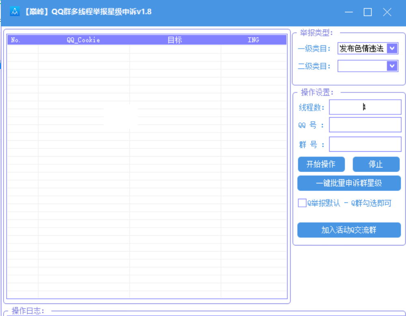This screenshot has height=316, width=406.
Task: Enable the Q举报默认 checkbox
Action: (302, 203)
